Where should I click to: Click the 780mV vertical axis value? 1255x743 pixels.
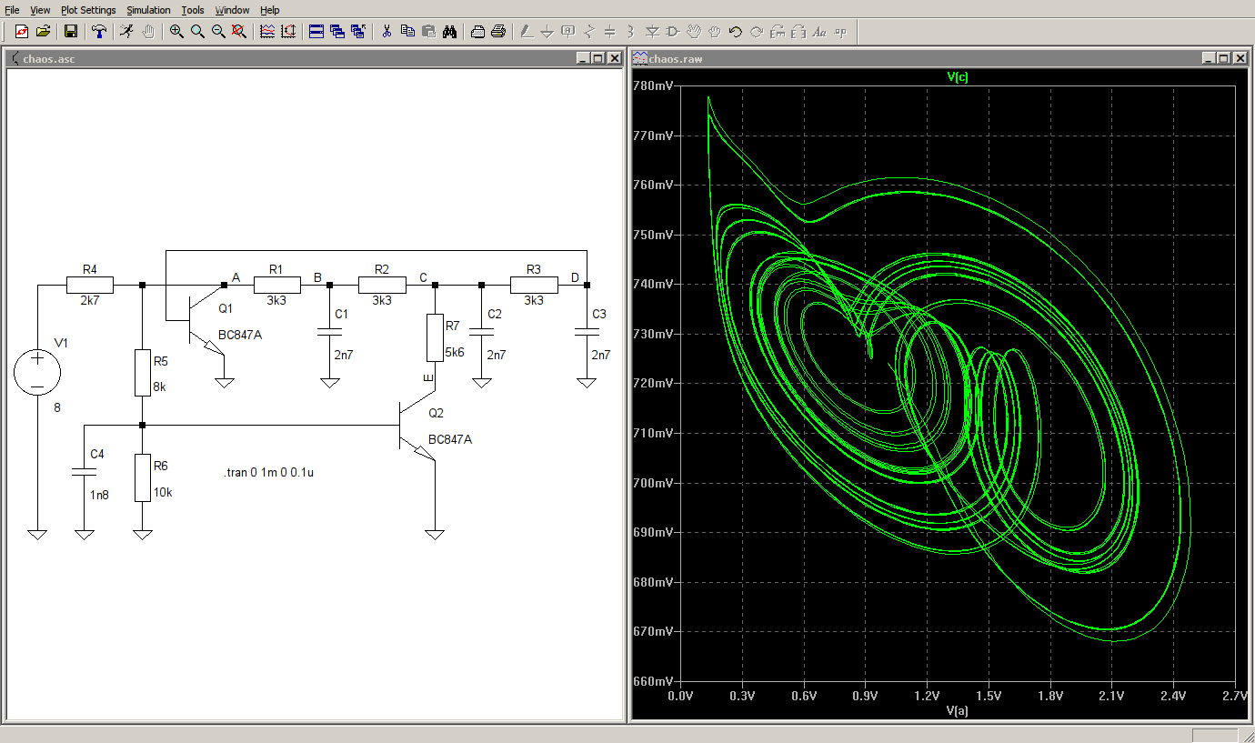[x=655, y=85]
